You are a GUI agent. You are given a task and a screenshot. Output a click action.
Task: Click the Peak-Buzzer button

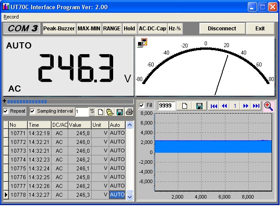coord(59,28)
